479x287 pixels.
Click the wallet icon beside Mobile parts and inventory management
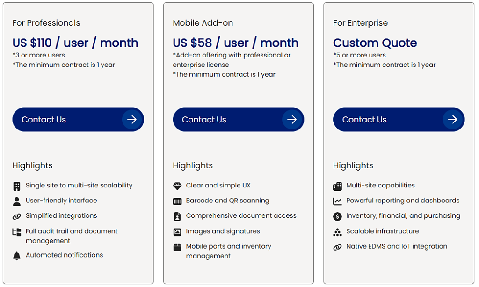(x=177, y=247)
